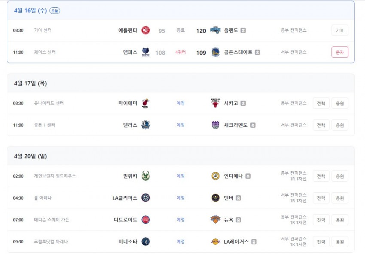Click the Orlando Magic team logo
The width and height of the screenshot is (365, 254).
(215, 30)
